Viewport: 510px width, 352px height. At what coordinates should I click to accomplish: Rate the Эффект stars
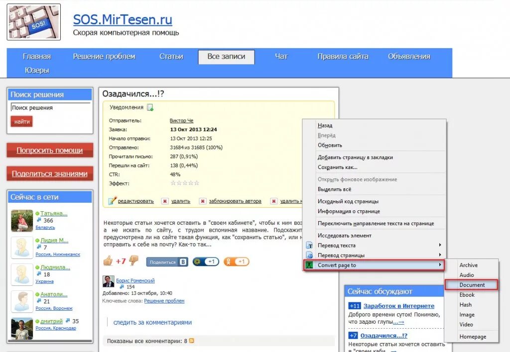184,183
